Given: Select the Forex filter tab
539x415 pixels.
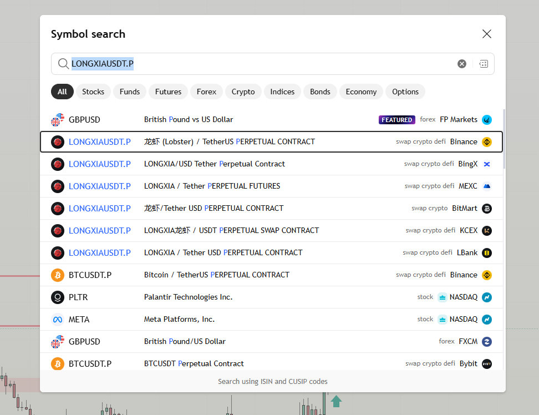Looking at the screenshot, I should pyautogui.click(x=206, y=92).
